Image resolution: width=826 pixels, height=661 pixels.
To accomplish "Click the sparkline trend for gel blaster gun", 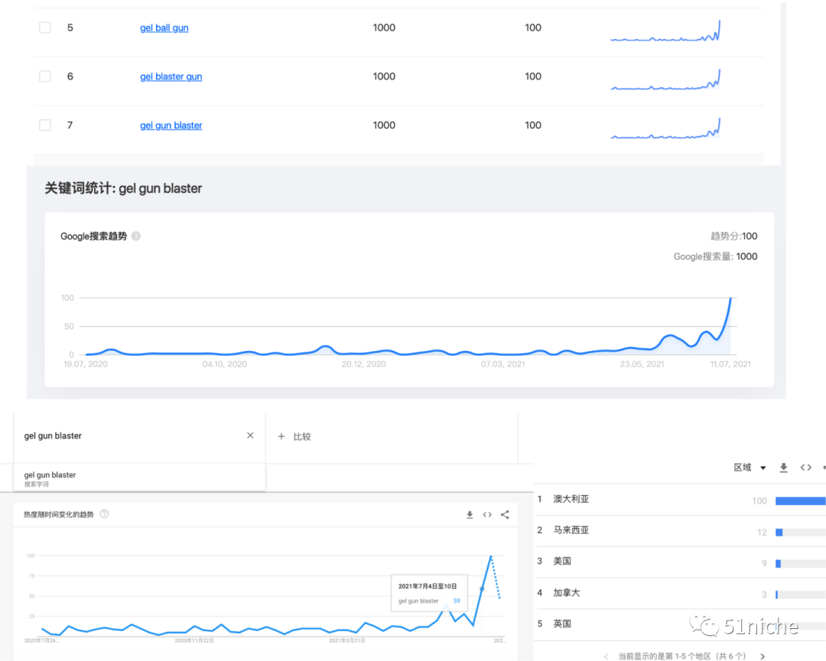I will pos(665,79).
